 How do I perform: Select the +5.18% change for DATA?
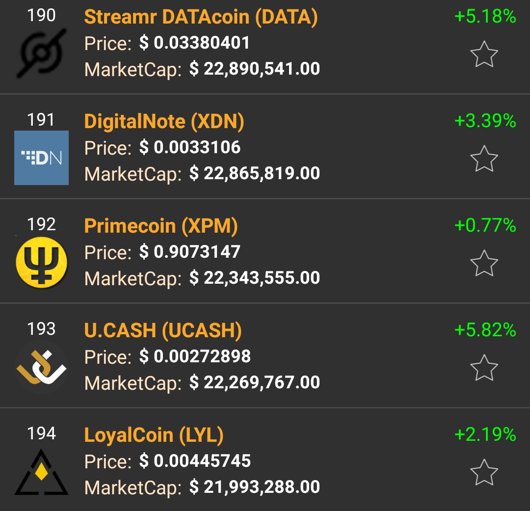485,16
